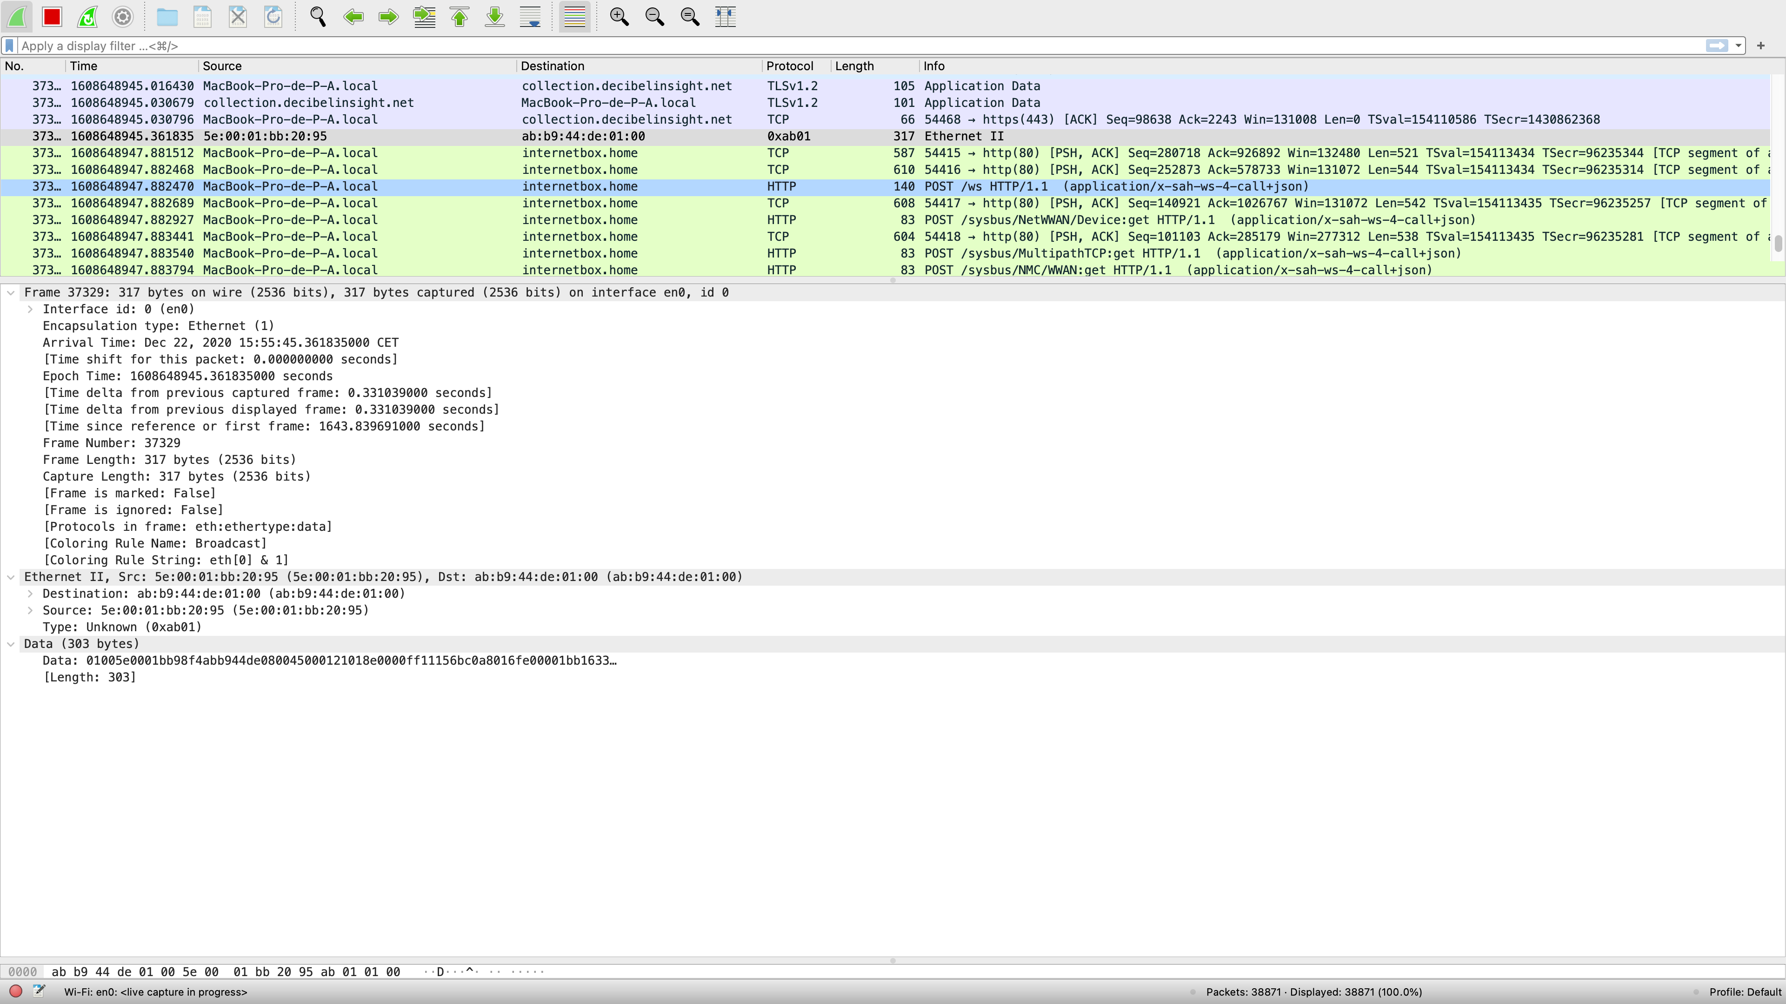Add a new display filter button
Image resolution: width=1786 pixels, height=1004 pixels.
pos(1760,46)
